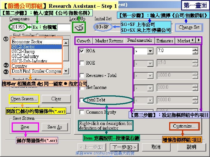Switch to the Market Returns tab

[x=109, y=41]
